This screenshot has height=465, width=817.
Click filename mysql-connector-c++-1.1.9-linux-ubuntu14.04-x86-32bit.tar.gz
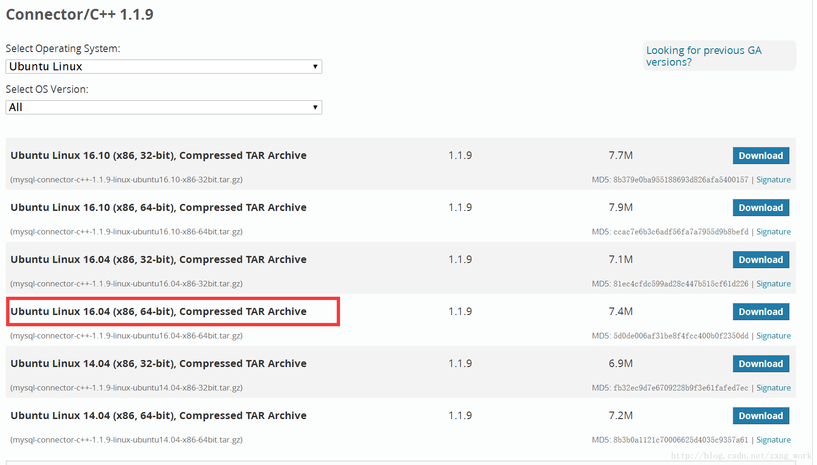coord(127,388)
